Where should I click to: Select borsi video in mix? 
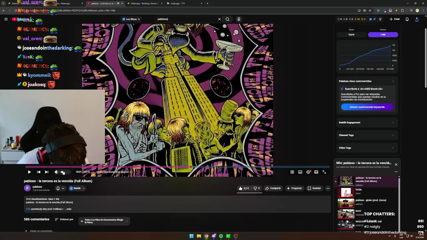coord(366,213)
